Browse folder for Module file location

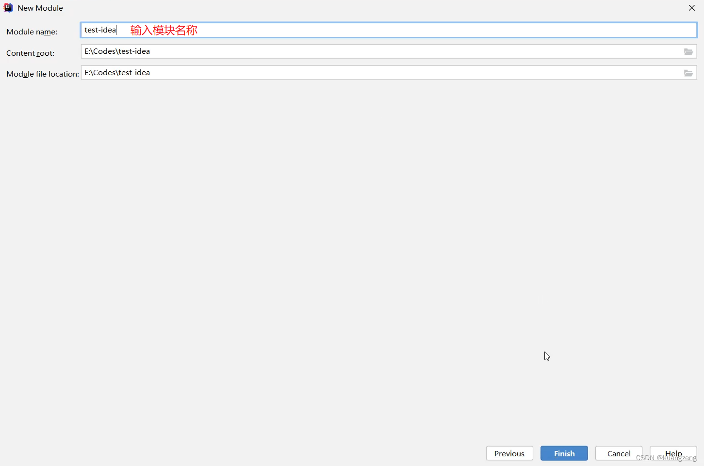click(688, 73)
